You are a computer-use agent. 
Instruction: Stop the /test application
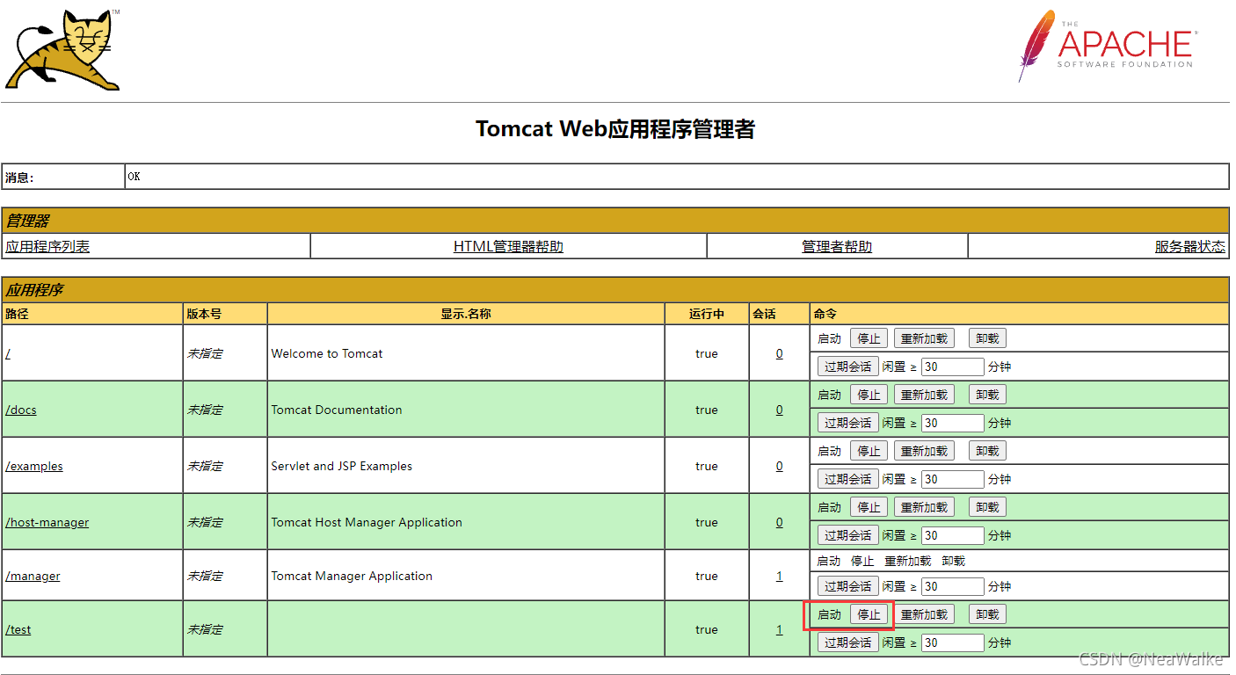(x=869, y=614)
